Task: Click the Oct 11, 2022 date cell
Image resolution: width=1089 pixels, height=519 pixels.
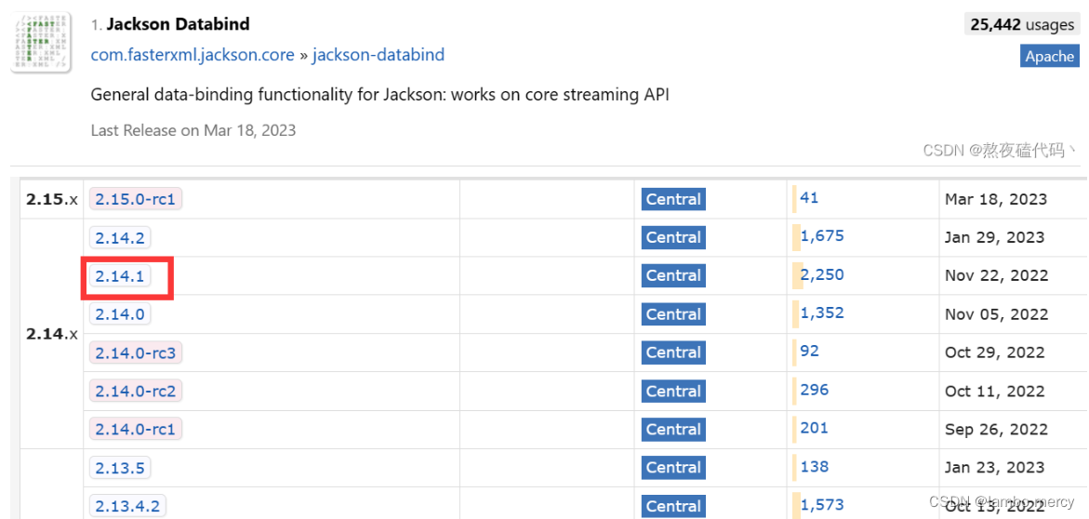Action: tap(994, 392)
